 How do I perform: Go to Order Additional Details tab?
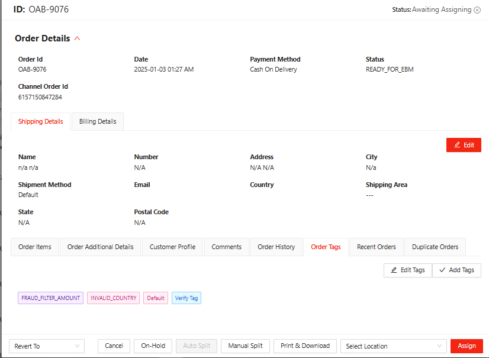click(x=100, y=247)
